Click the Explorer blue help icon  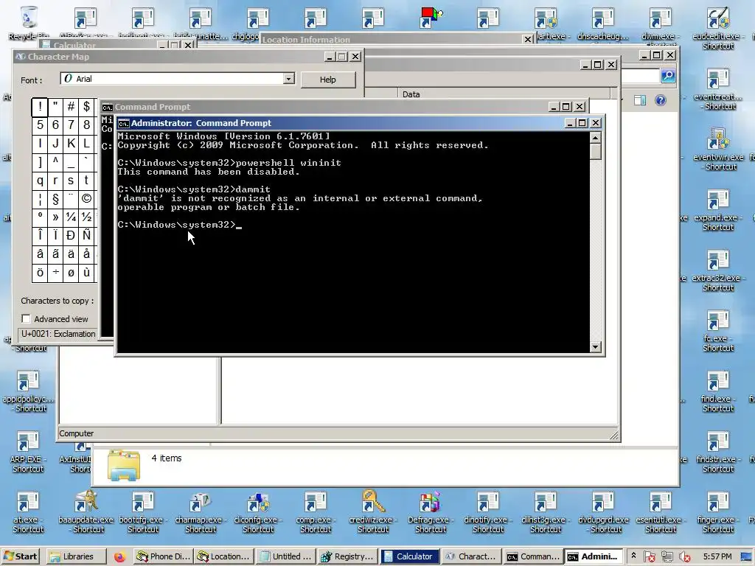tap(660, 100)
